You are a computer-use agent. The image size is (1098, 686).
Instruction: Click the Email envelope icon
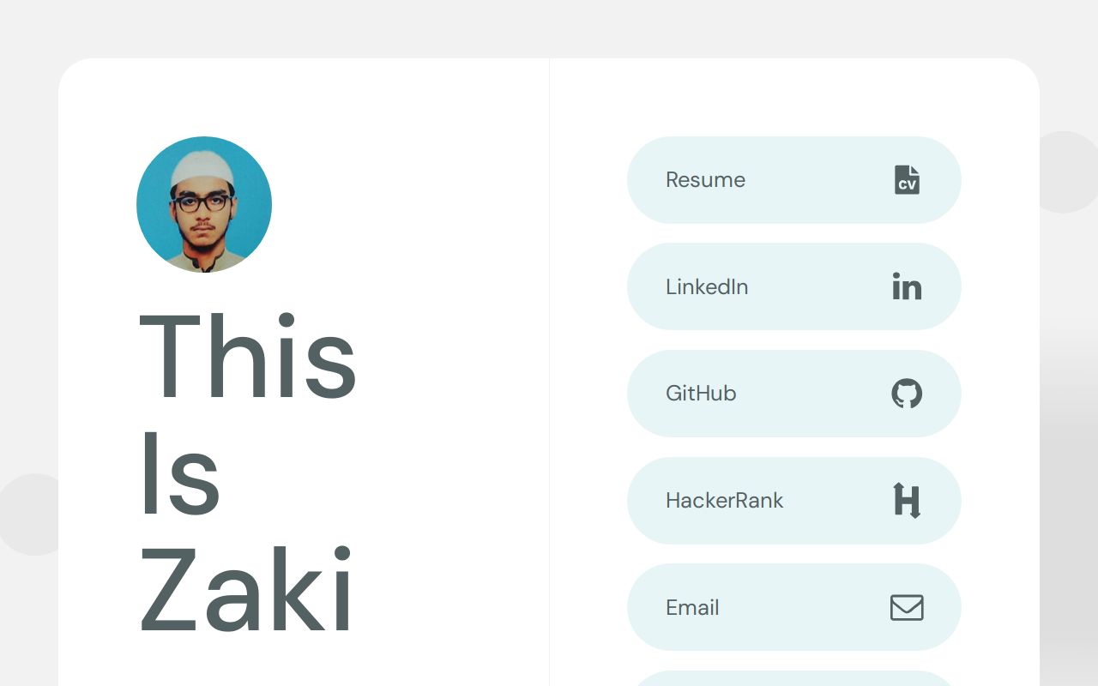(x=907, y=607)
